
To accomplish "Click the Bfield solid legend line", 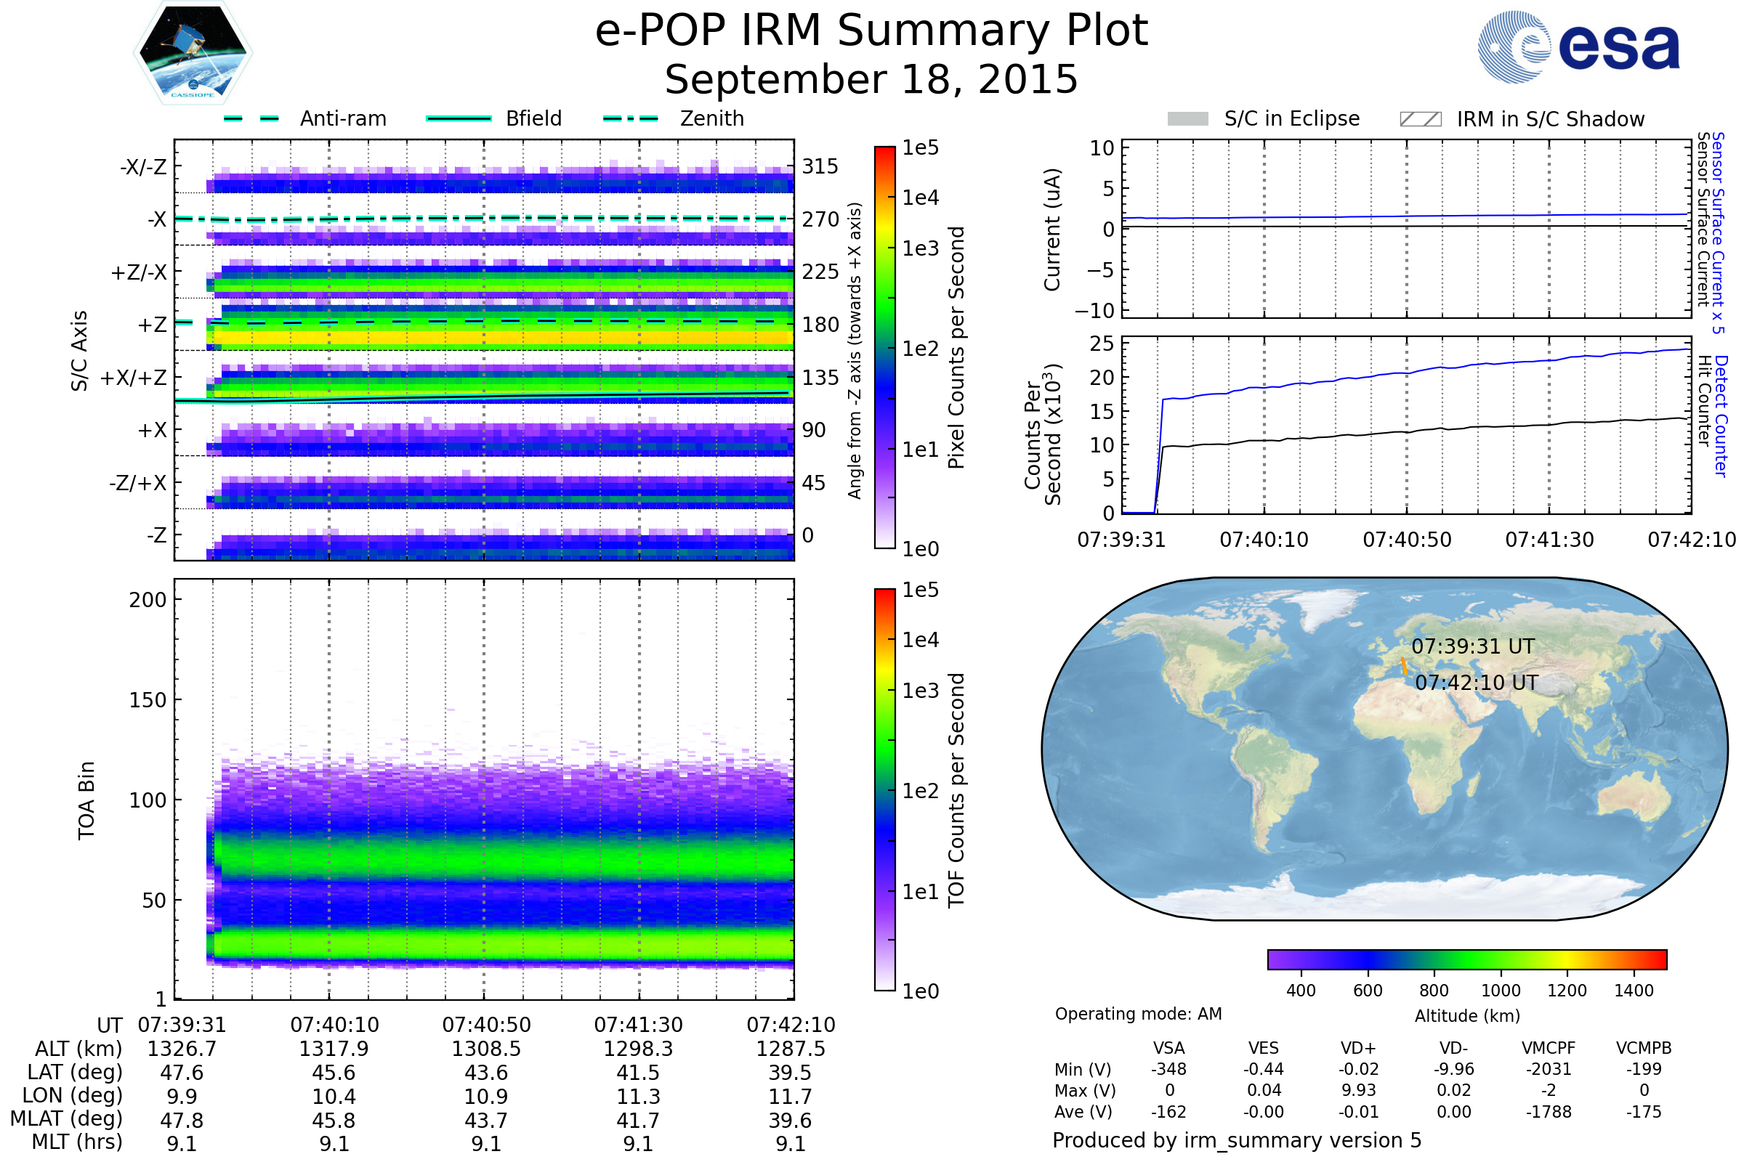I will pos(459,118).
